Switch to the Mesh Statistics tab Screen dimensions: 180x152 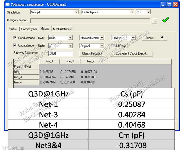[62, 29]
